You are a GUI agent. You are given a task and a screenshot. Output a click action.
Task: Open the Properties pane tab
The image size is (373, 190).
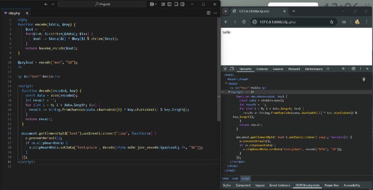[x=332, y=185]
